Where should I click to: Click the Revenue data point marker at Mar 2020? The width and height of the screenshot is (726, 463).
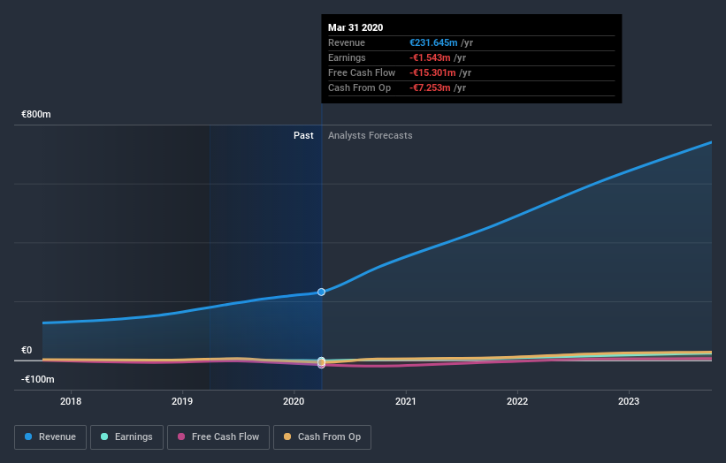321,292
